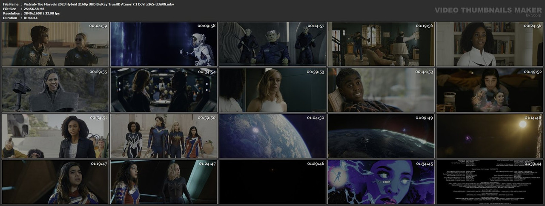
Task: Open the thumbnail at 00:44:53
Action: click(381, 90)
